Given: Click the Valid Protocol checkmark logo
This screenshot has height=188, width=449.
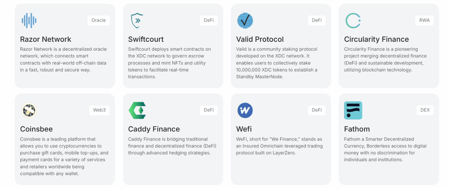Looking at the screenshot, I should point(245,20).
